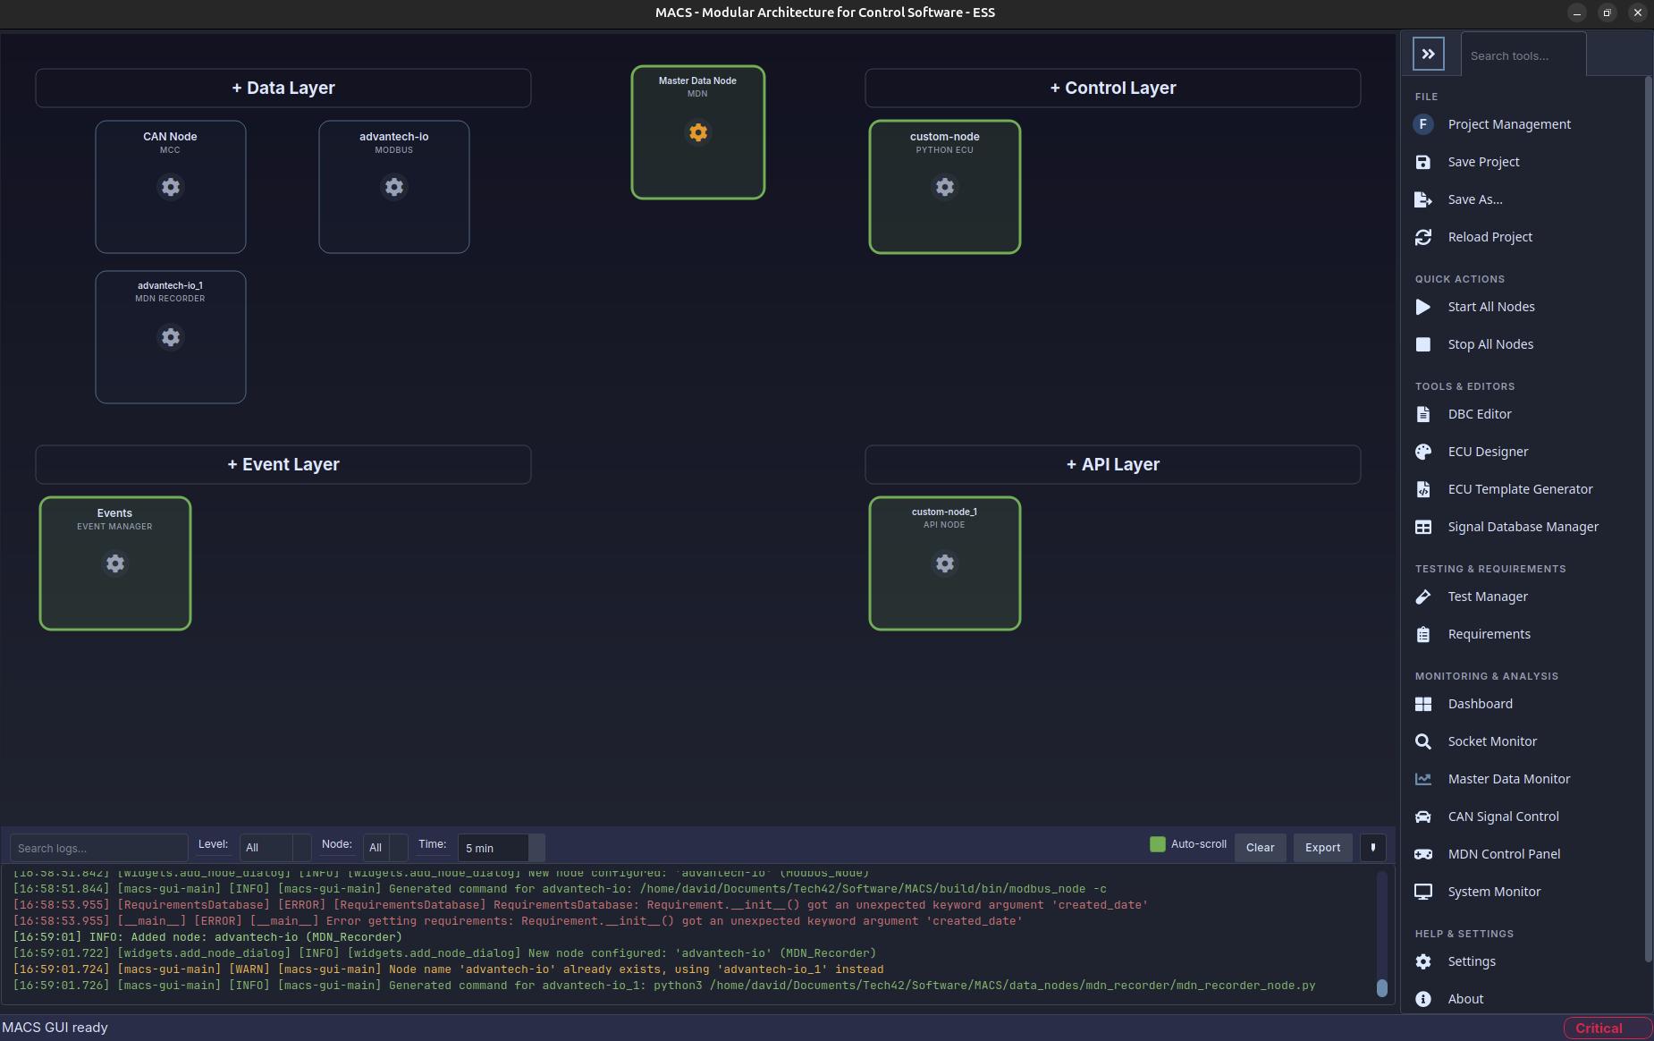Add node via Control Layer header
1654x1041 pixels.
1112,88
